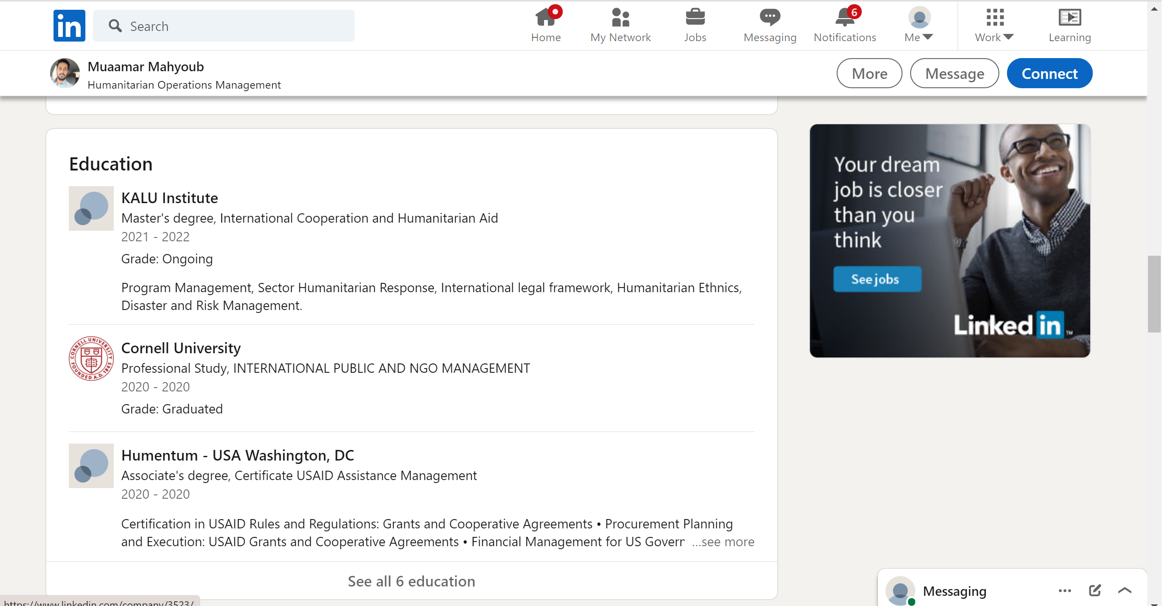1162x606 pixels.
Task: Go to the Jobs briefcase icon
Action: pos(695,18)
